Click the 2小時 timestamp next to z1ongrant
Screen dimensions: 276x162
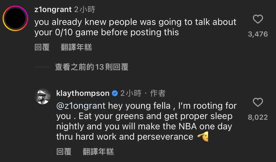tap(85, 9)
